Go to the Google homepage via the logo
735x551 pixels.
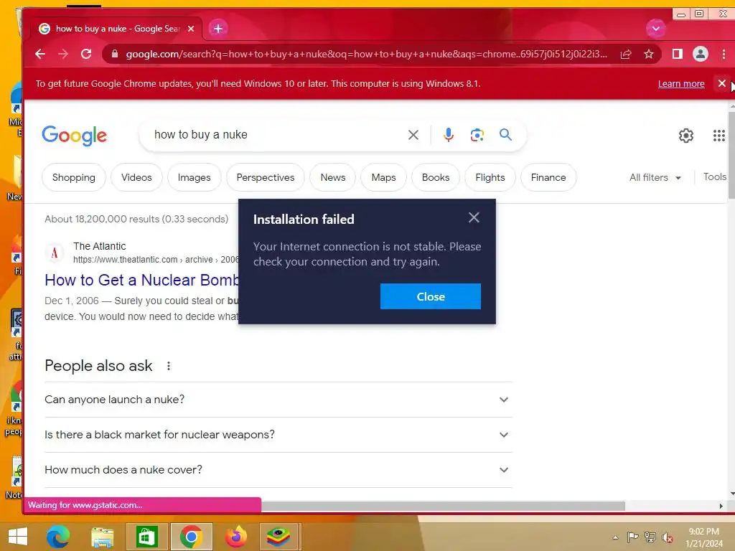(x=75, y=136)
